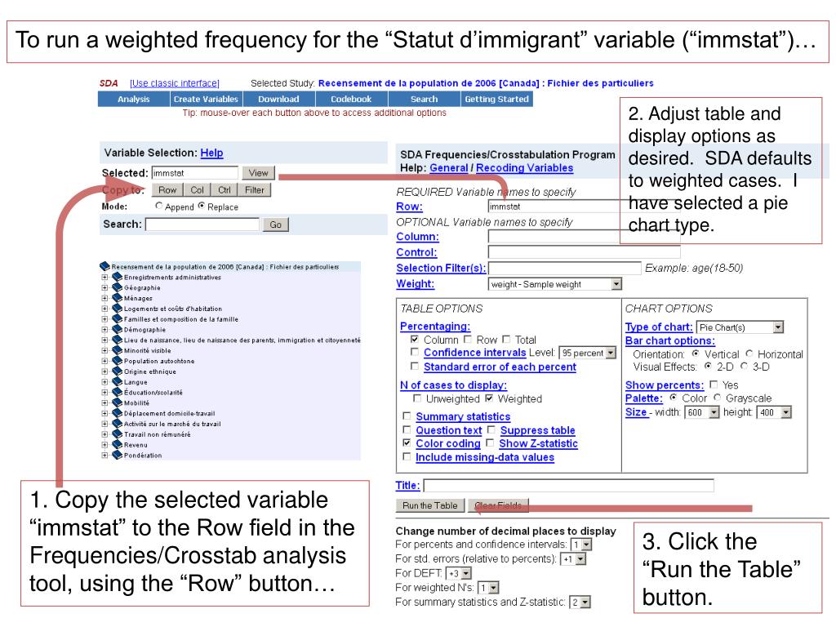Select Grayscale palette radio button

click(718, 398)
